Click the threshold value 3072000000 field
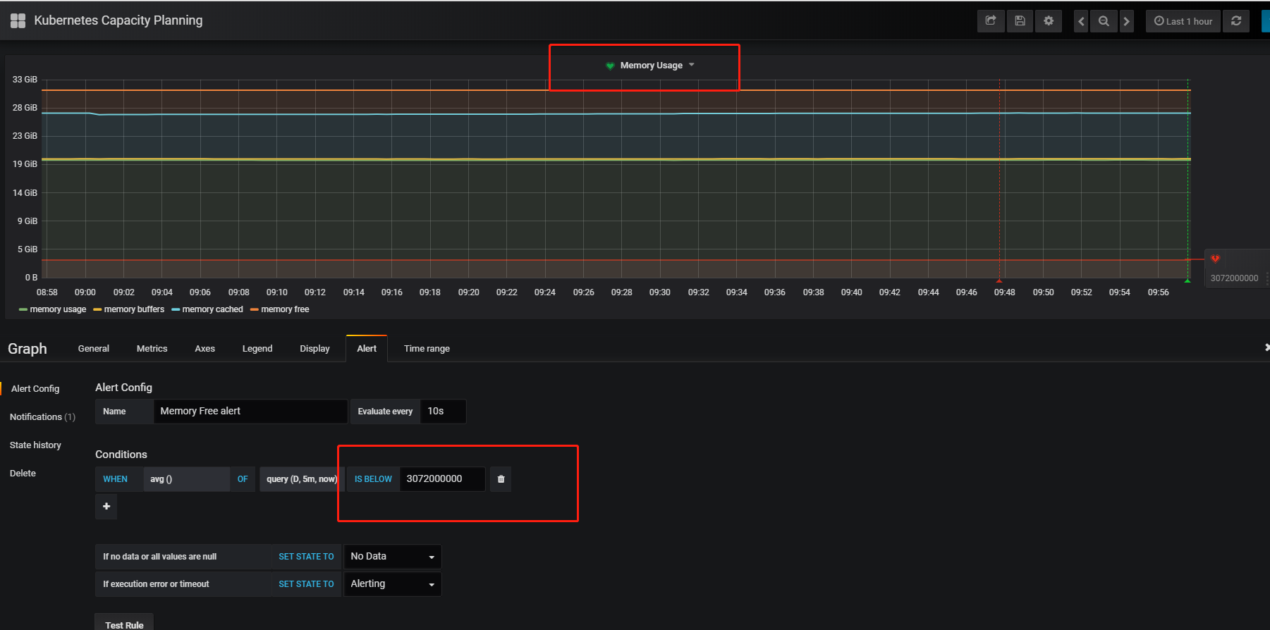 tap(442, 479)
